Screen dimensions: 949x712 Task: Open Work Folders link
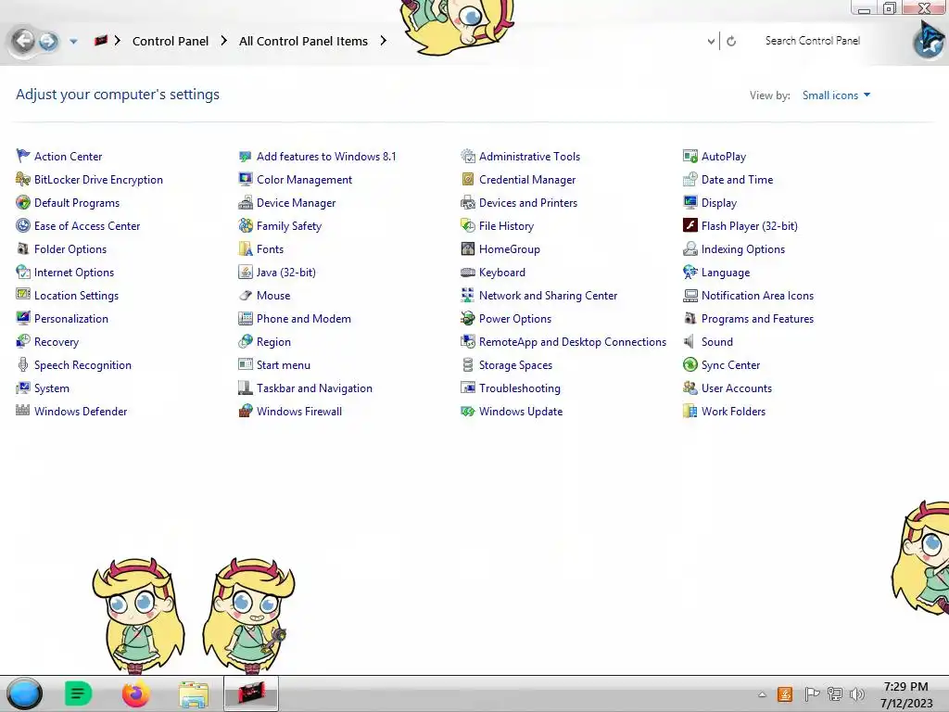733,411
